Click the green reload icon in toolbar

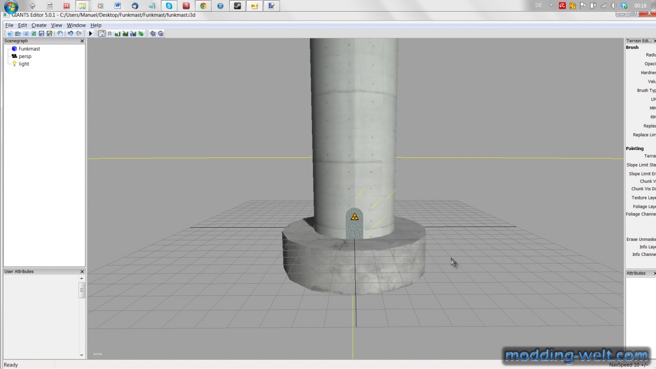click(34, 34)
